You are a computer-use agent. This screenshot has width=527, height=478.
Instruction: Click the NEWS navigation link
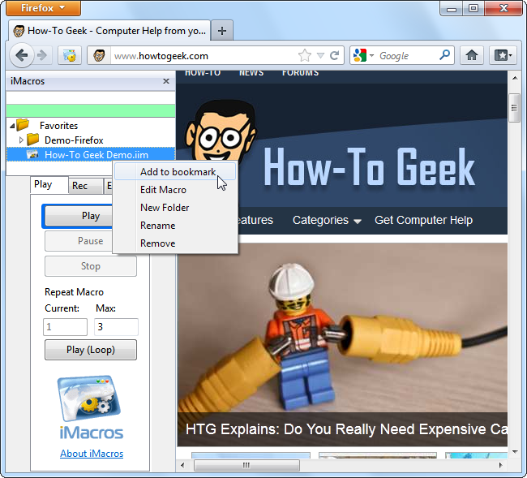251,73
